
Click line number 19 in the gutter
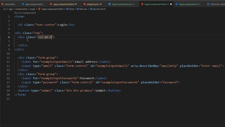[8, 91]
